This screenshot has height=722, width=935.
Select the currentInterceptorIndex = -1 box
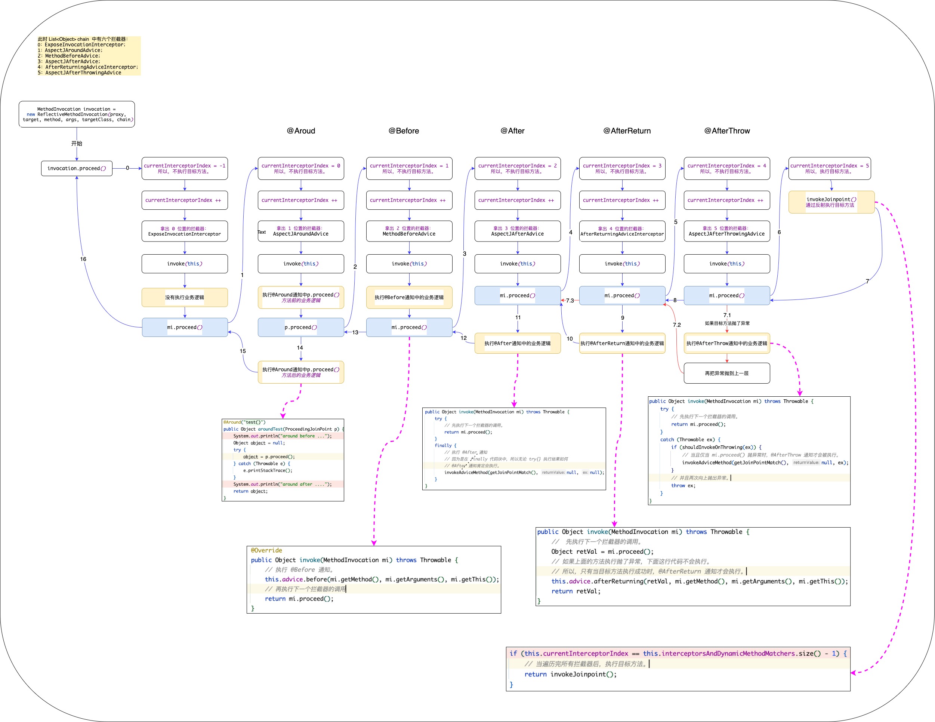[185, 168]
